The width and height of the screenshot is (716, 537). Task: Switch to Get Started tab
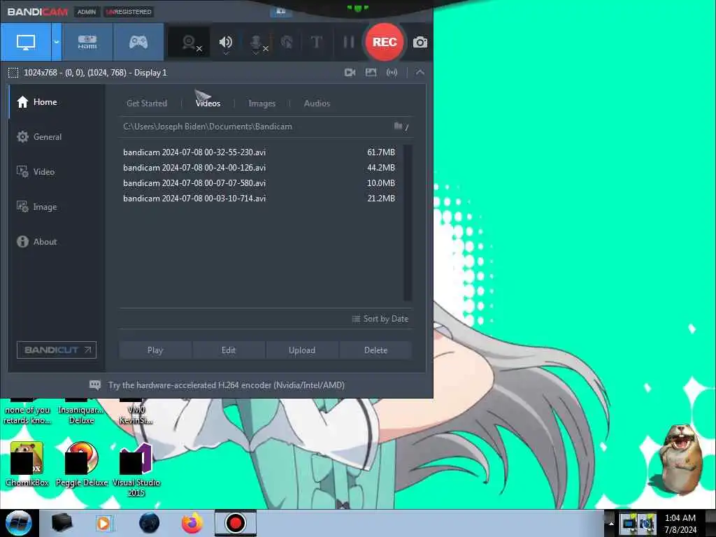pyautogui.click(x=147, y=103)
